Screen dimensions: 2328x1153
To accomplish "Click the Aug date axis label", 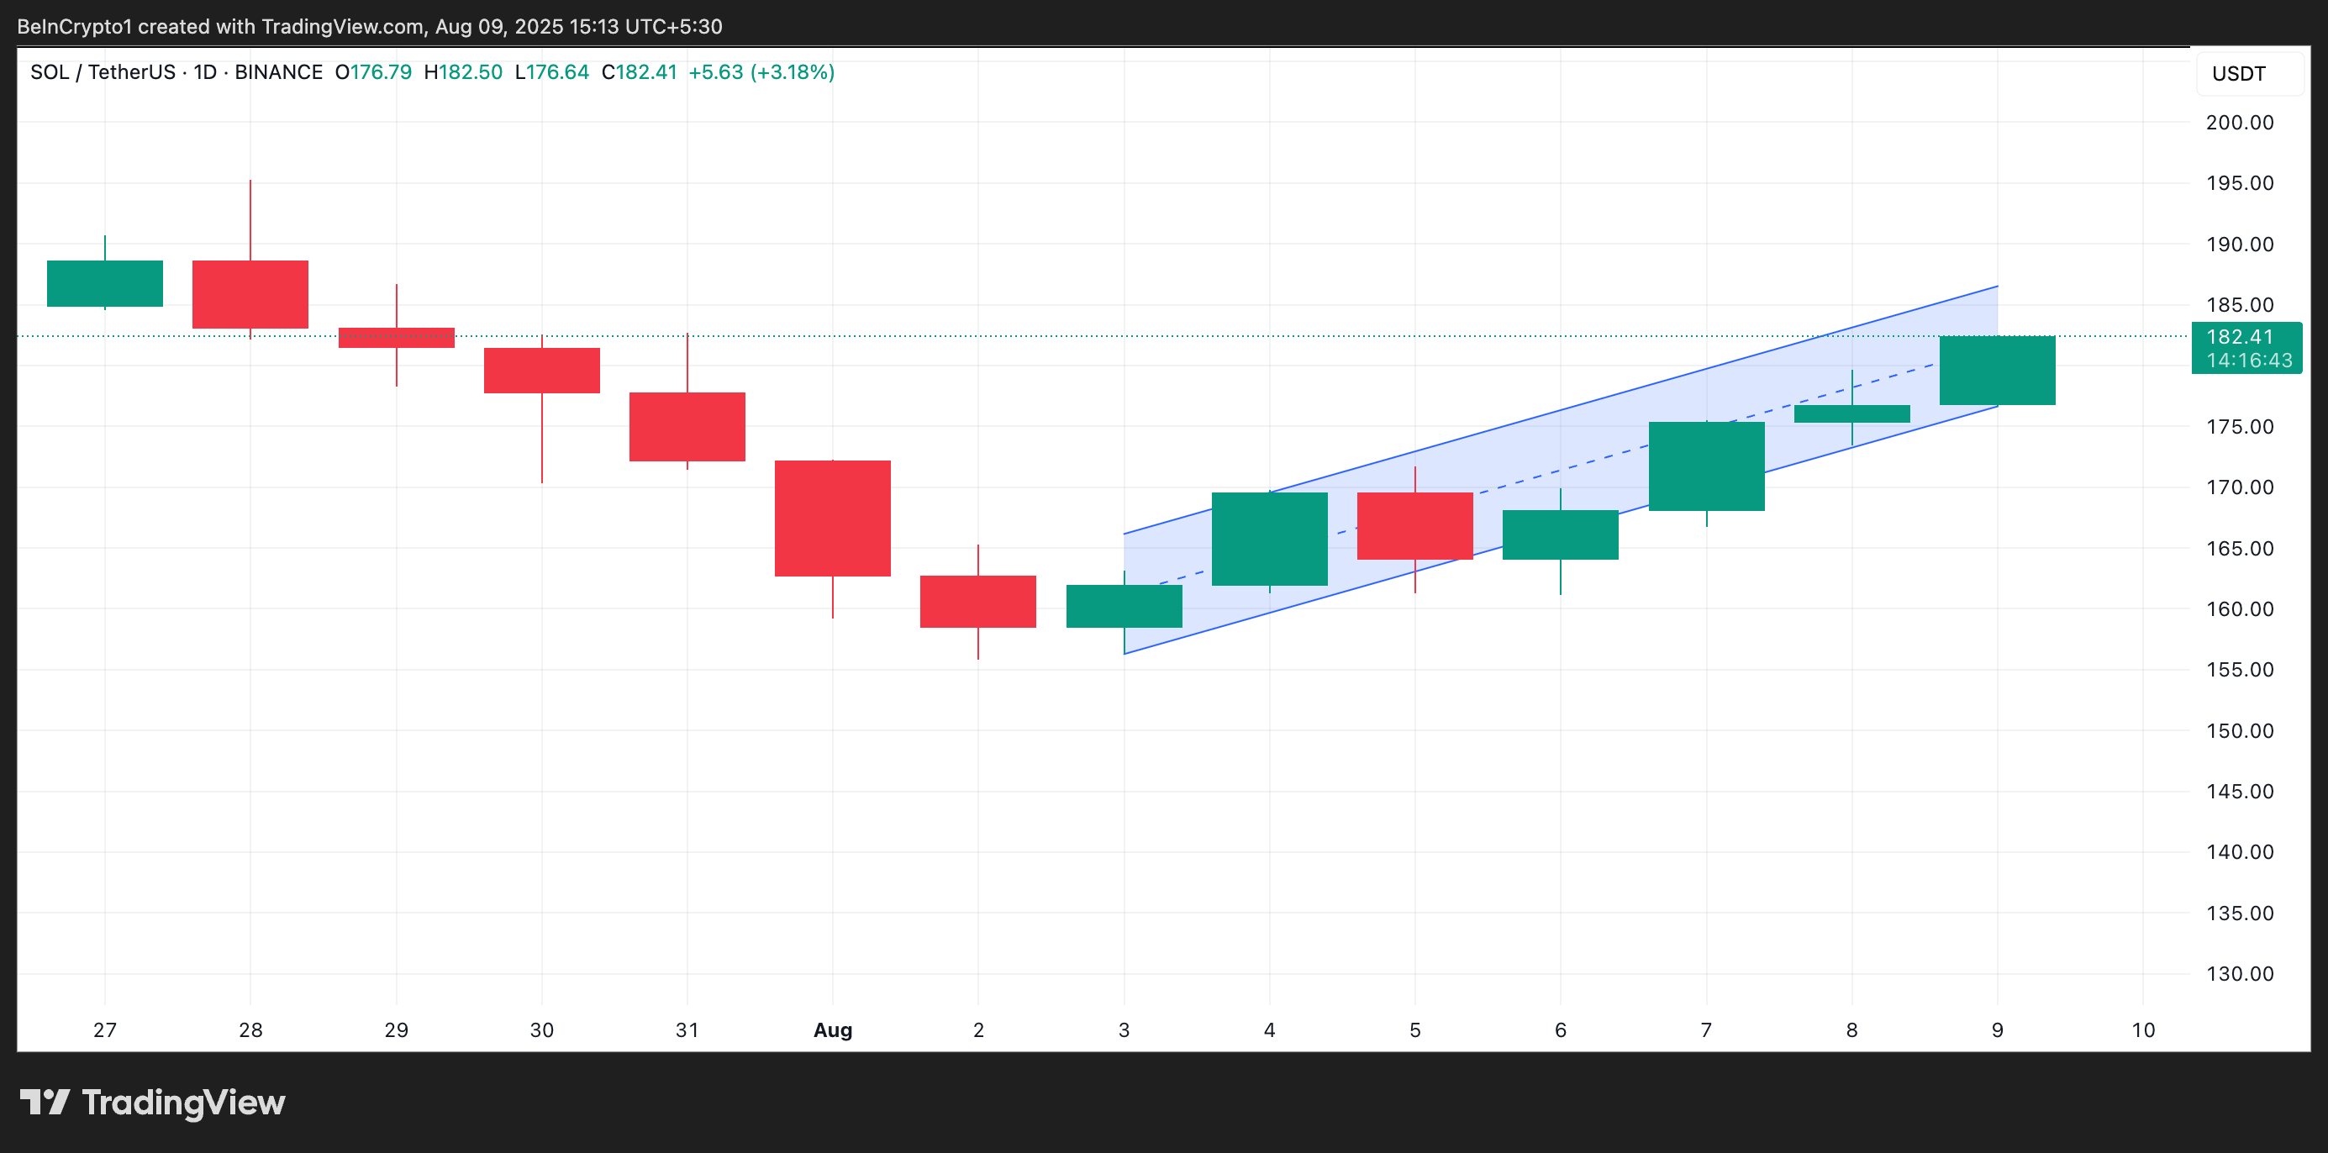I will click(x=831, y=1029).
